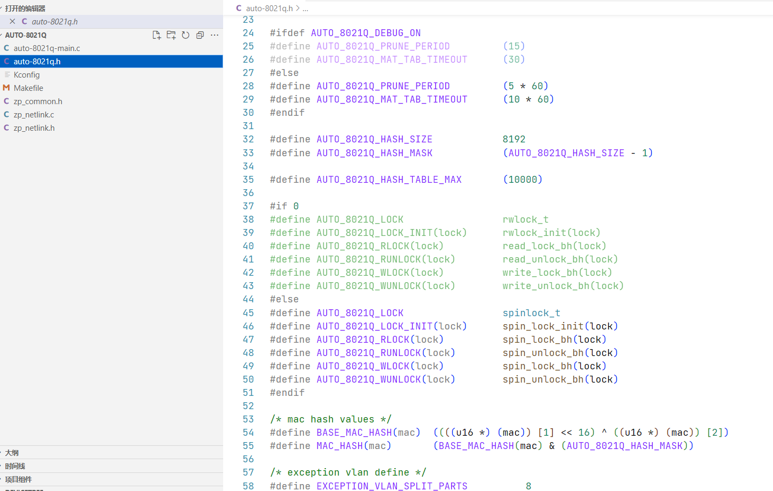Click the exception vlan define comment
Viewport: 773px width, 491px height.
point(349,472)
